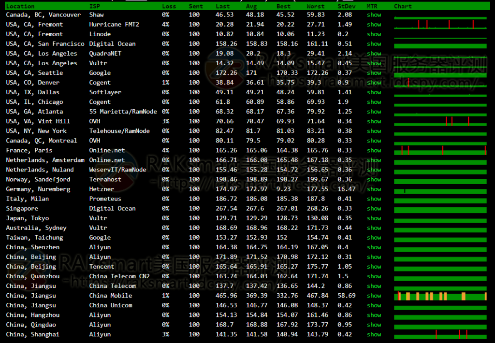The image size is (495, 343).
Task: Click the Jiangsu China Mobile latency chart
Action: pos(440,296)
